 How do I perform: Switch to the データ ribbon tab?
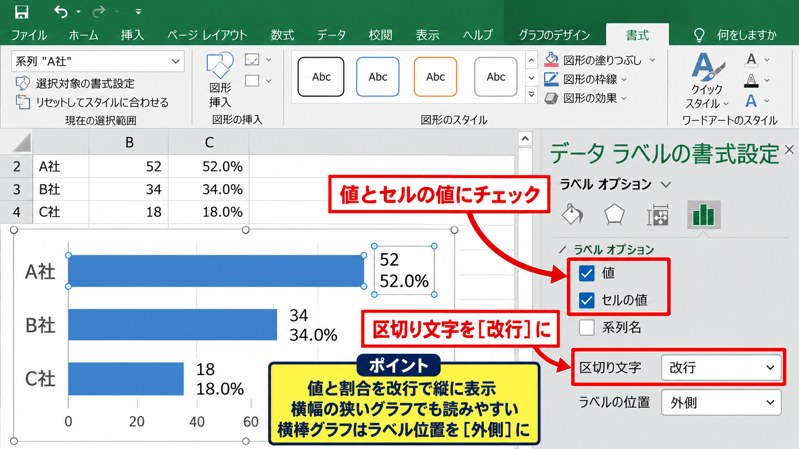click(331, 35)
